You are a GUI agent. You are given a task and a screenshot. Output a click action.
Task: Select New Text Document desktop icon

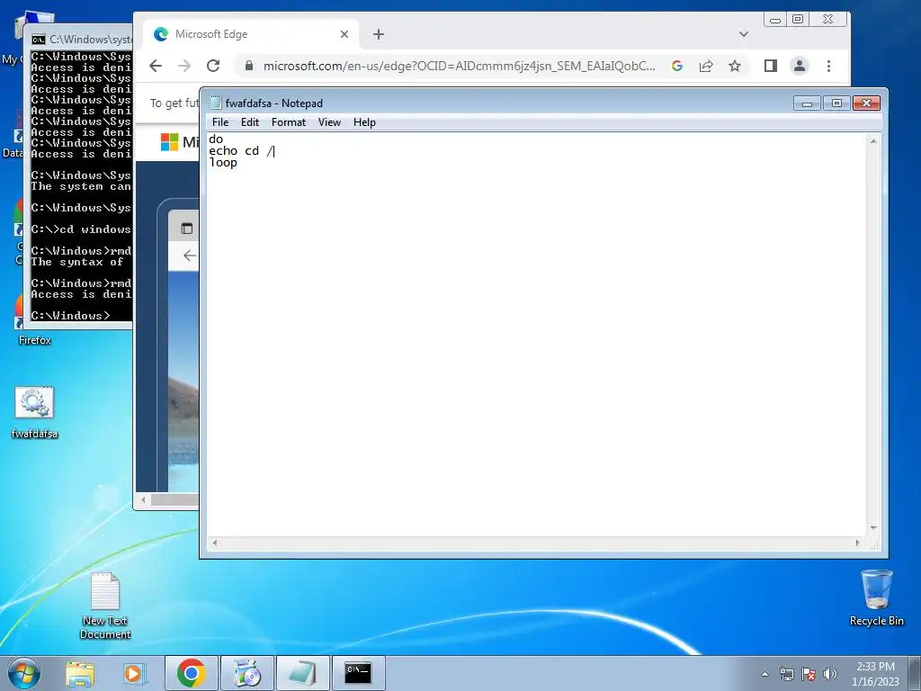click(105, 606)
